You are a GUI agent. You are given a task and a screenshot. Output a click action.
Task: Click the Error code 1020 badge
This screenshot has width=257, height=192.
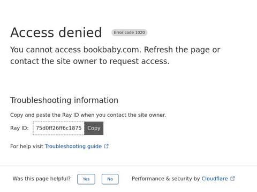130,33
